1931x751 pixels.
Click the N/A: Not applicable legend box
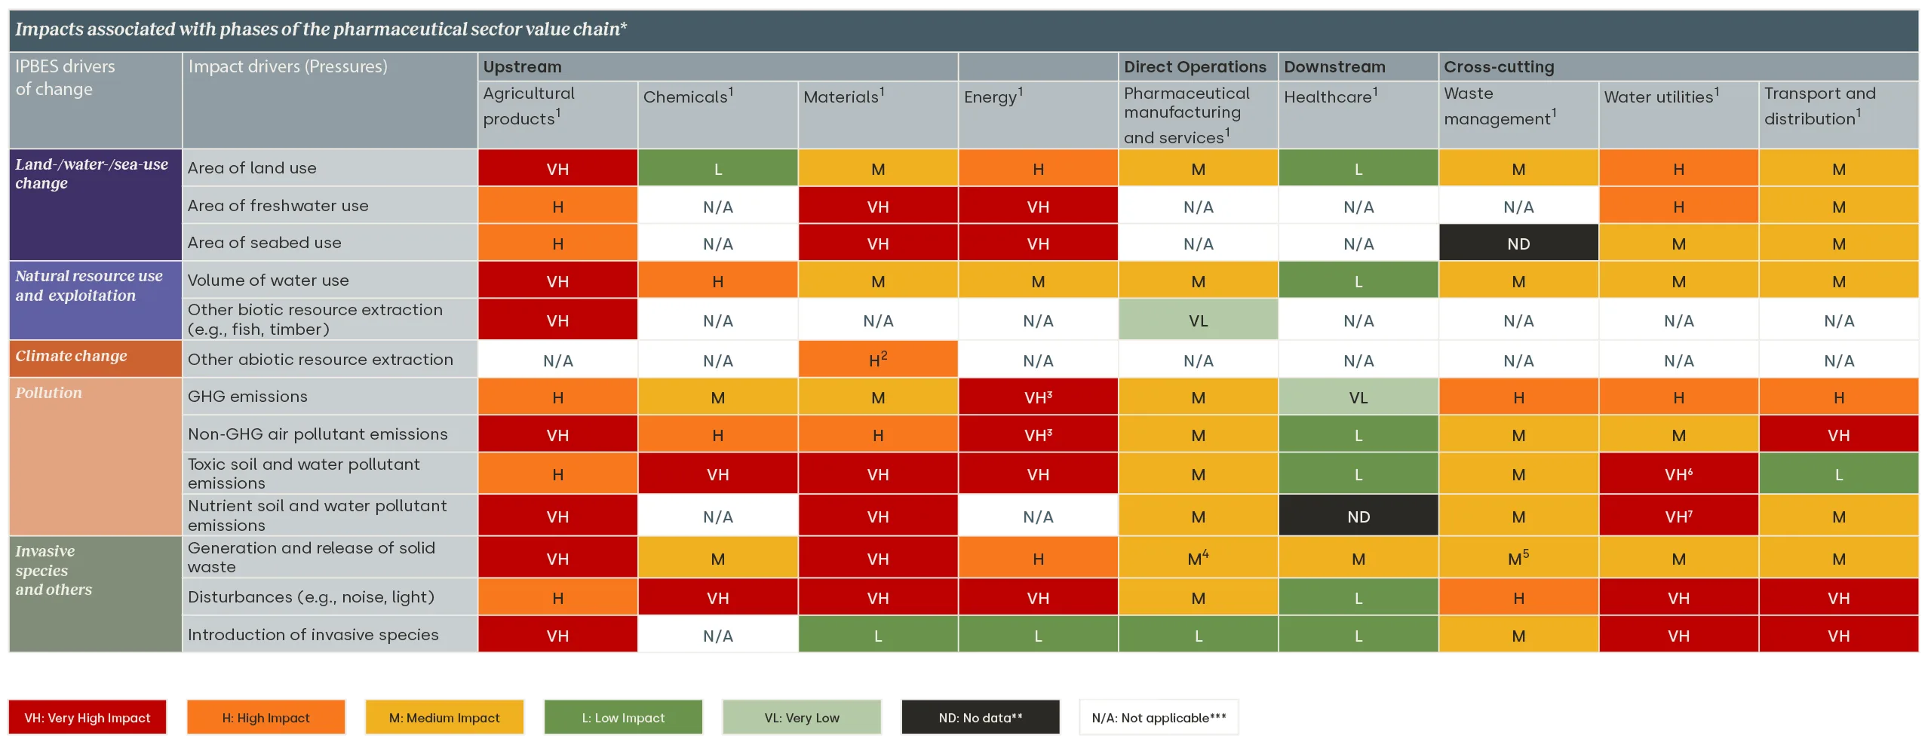[x=1159, y=717]
